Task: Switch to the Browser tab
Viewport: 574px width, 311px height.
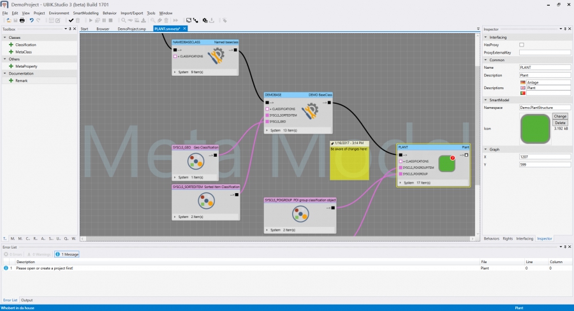Action: pyautogui.click(x=103, y=29)
